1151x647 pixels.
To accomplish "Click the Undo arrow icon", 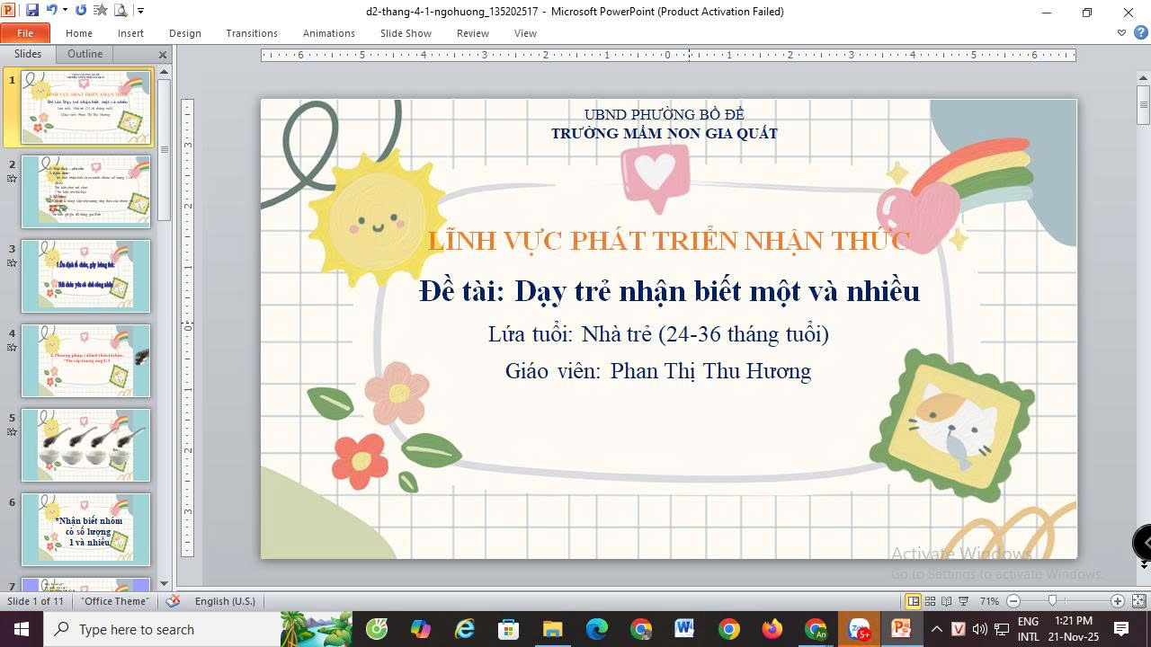I will pyautogui.click(x=51, y=11).
